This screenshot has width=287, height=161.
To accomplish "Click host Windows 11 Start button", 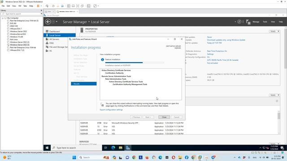I will point(74,157).
